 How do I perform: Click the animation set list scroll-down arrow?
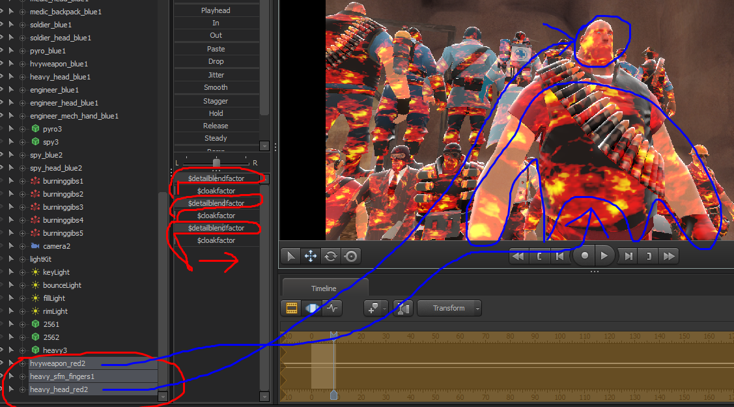tap(163, 396)
